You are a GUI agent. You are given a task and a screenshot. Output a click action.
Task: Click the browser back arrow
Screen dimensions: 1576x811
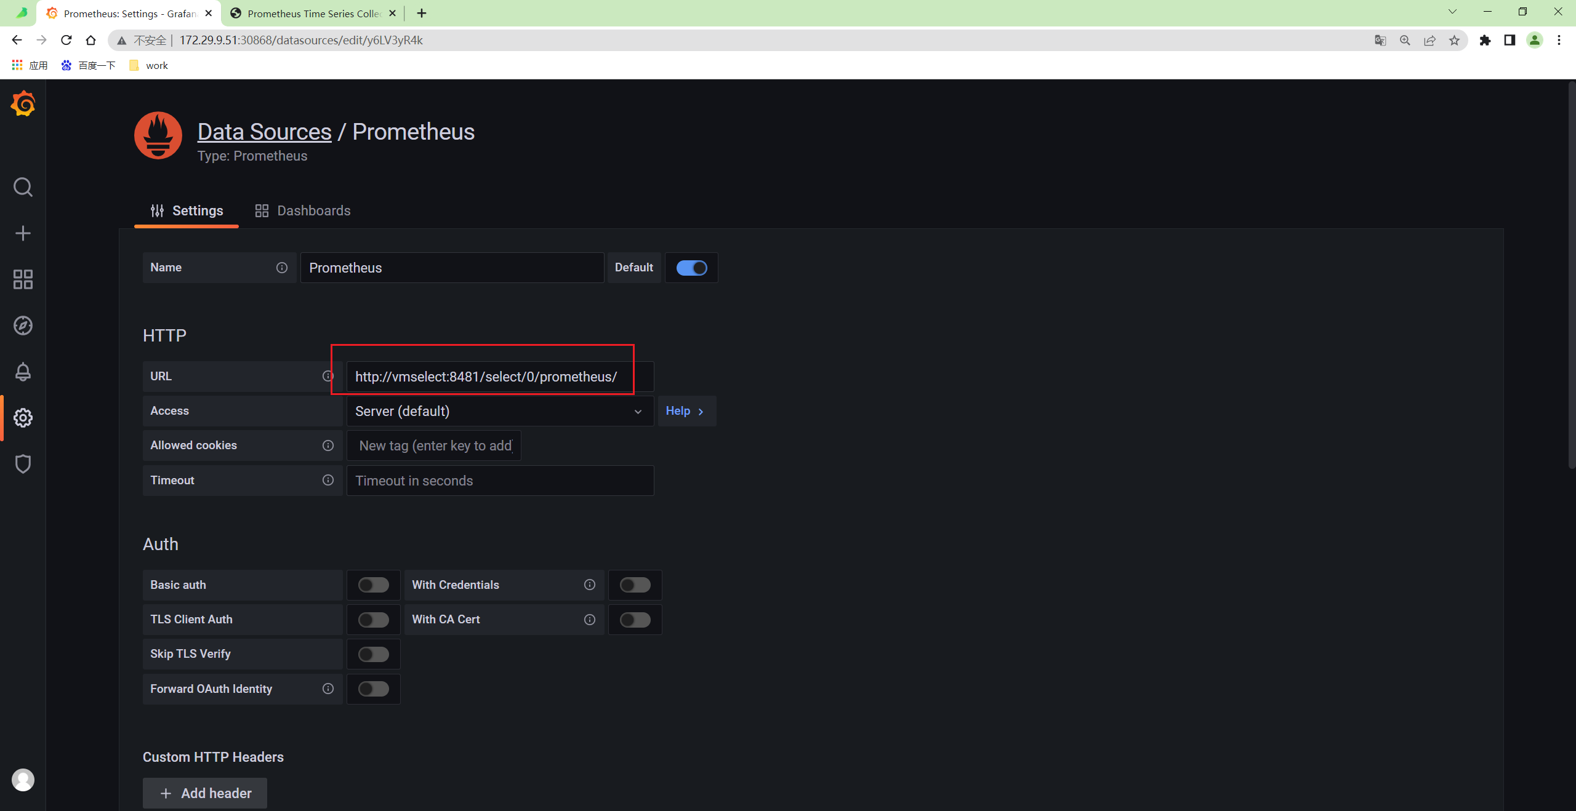17,40
